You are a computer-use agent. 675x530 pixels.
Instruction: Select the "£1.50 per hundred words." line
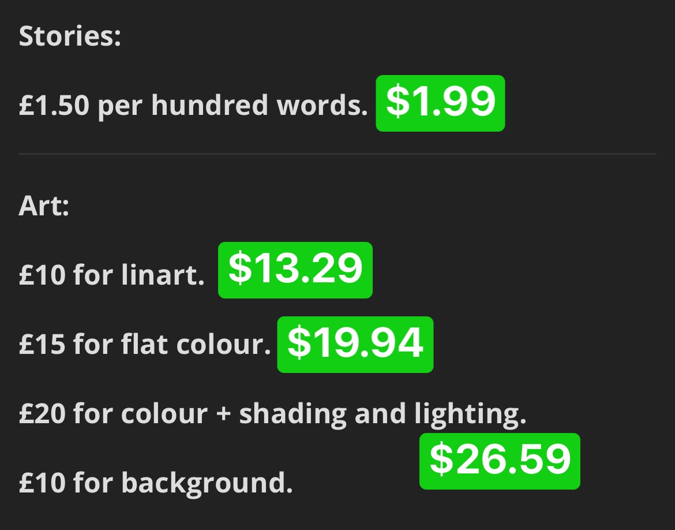tap(193, 106)
